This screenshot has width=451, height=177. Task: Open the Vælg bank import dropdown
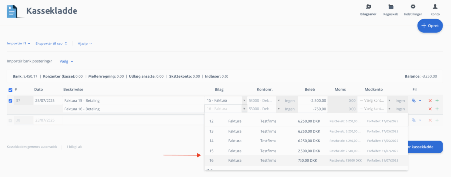coord(66,61)
